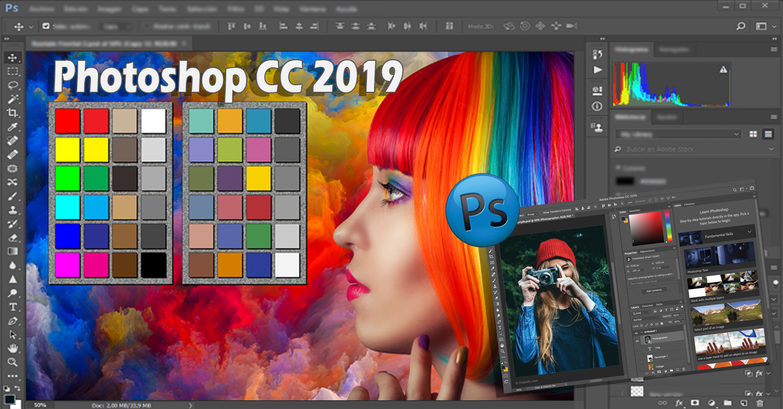783x409 pixels.
Task: Select the Lasso tool in the main toolbar
Action: point(13,85)
